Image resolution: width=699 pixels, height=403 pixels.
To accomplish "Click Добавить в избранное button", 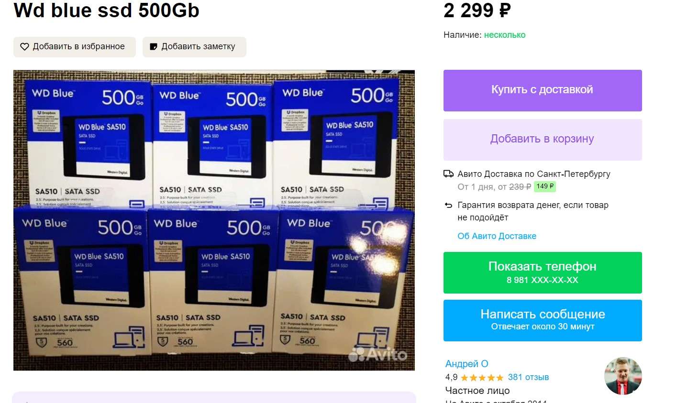I will [x=75, y=47].
